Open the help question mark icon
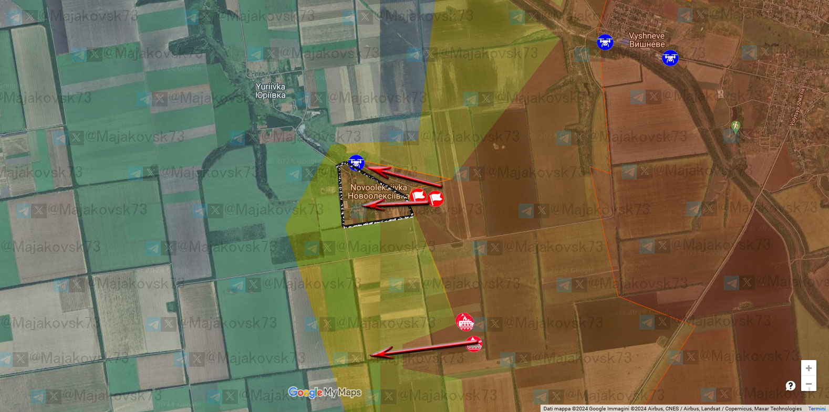 [791, 386]
